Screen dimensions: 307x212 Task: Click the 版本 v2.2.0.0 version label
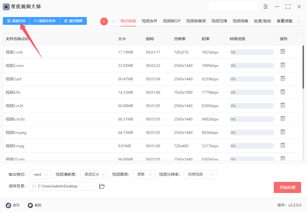point(289,205)
